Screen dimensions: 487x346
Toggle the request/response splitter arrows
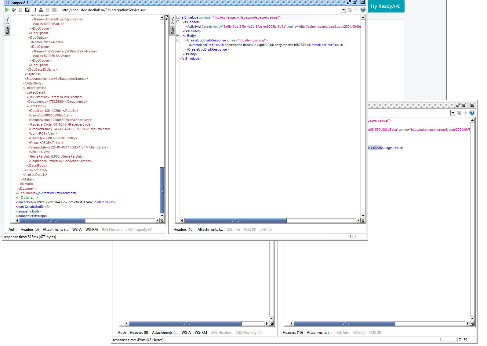[x=167, y=17]
